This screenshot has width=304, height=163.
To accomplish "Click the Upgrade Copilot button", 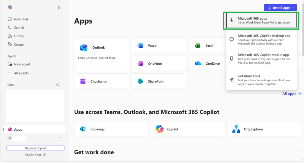I will click(x=35, y=148).
